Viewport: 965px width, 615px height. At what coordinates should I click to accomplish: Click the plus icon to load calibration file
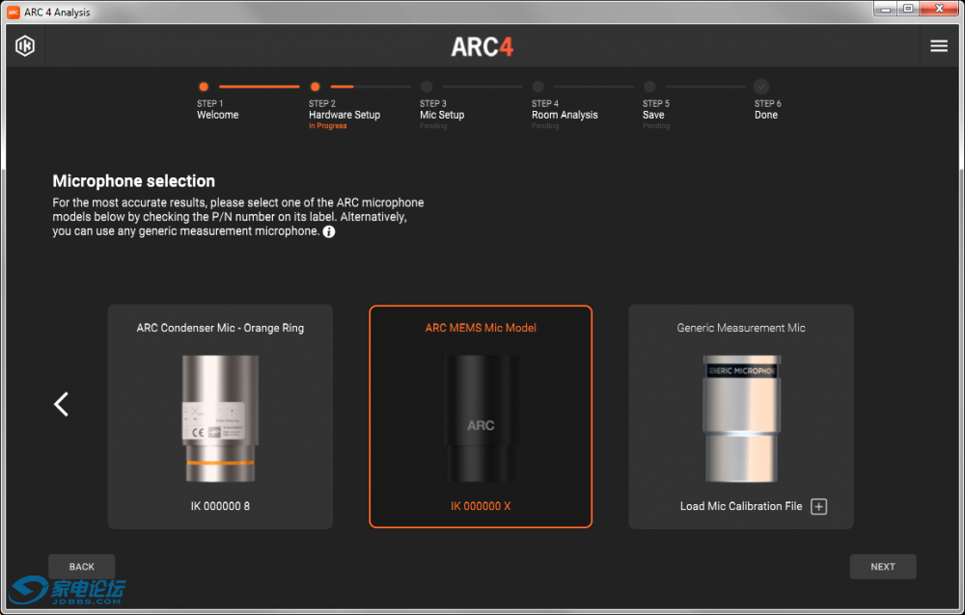tap(818, 507)
